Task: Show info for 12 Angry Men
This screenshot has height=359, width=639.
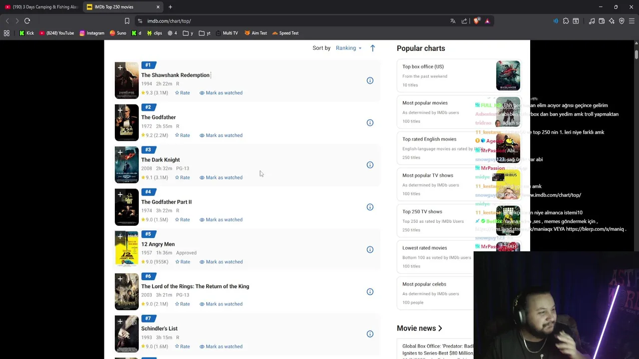Action: (370, 249)
